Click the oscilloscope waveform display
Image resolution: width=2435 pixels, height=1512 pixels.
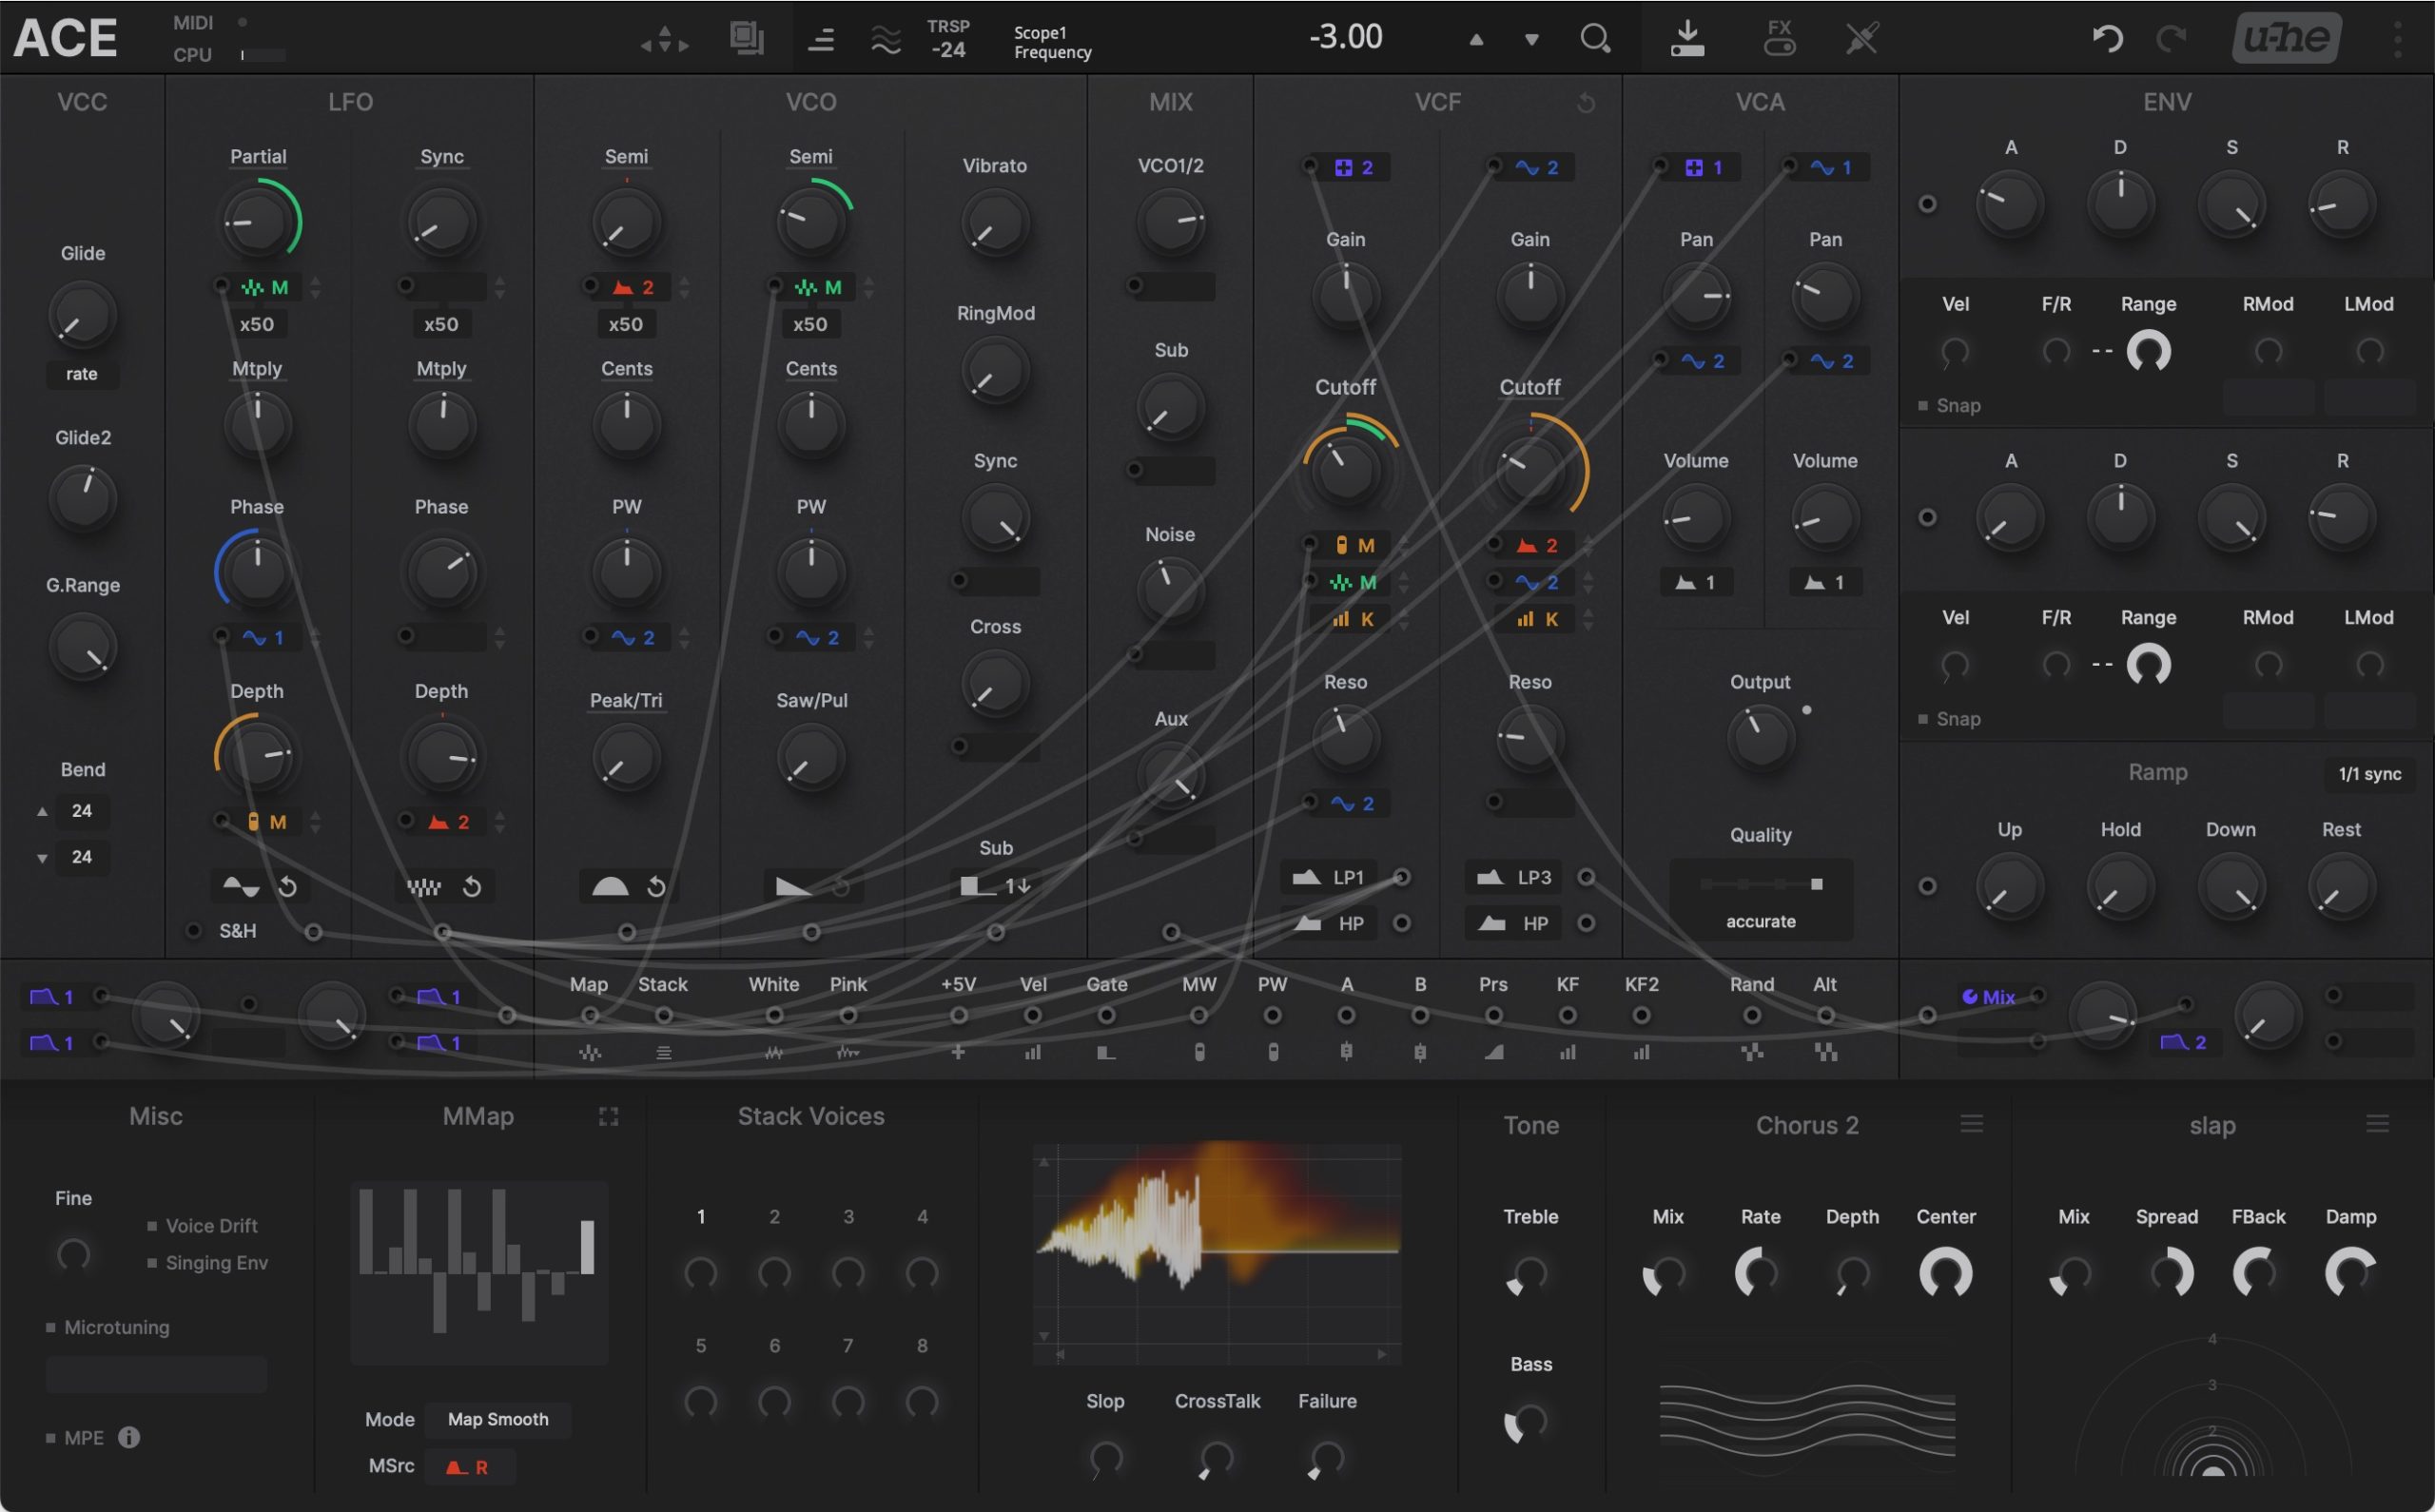pos(1217,1253)
